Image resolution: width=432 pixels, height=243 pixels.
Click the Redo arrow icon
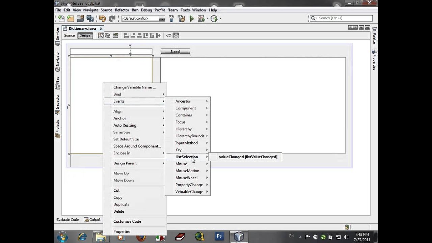[112, 19]
